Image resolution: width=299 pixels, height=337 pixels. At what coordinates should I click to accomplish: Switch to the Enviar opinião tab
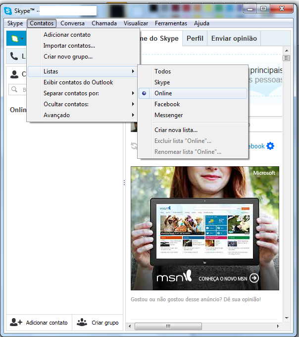(x=234, y=38)
